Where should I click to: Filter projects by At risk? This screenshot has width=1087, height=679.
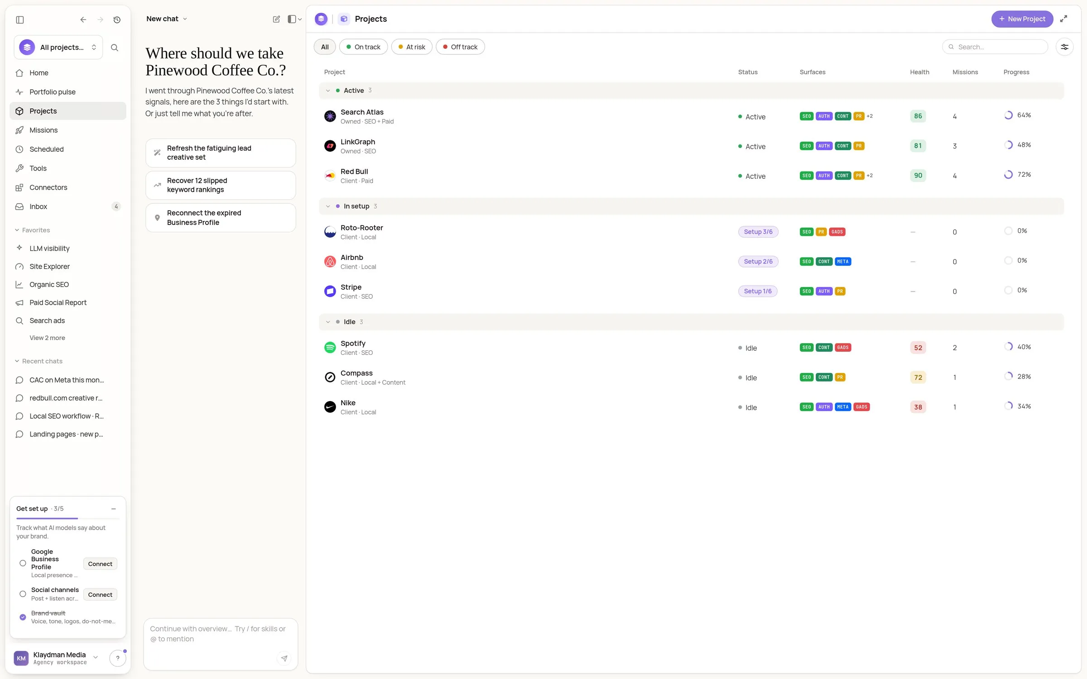[412, 47]
